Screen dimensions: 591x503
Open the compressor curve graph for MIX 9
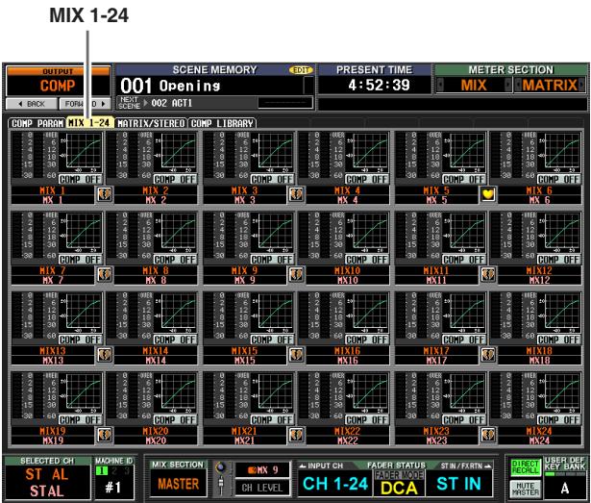click(x=275, y=233)
